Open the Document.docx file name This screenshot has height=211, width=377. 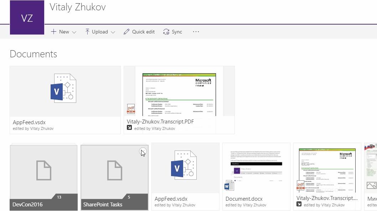click(x=244, y=199)
